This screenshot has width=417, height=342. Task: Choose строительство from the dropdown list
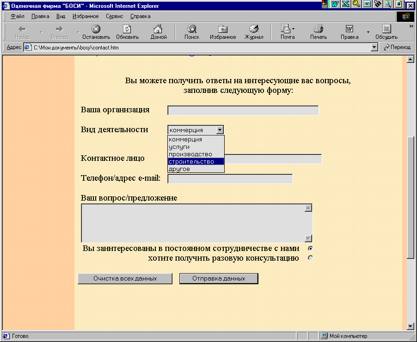coord(196,162)
